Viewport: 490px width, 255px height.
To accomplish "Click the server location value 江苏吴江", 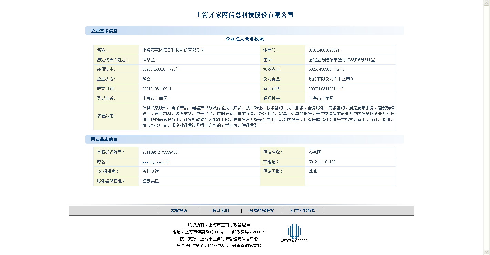I will (151, 181).
